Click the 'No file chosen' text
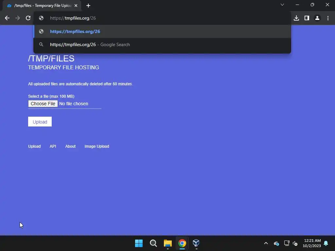 coord(74,104)
